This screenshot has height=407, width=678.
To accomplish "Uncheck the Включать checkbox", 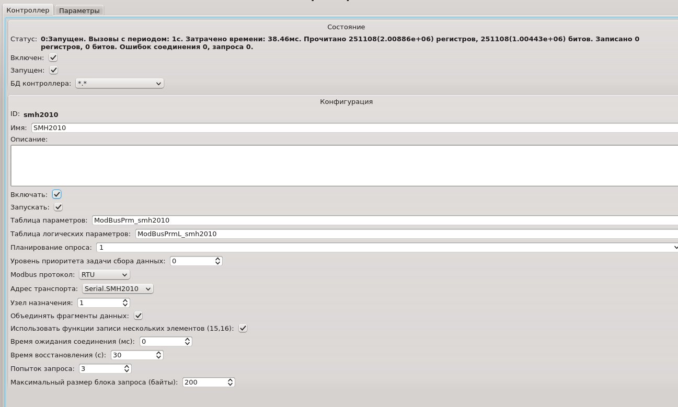I will (x=57, y=194).
